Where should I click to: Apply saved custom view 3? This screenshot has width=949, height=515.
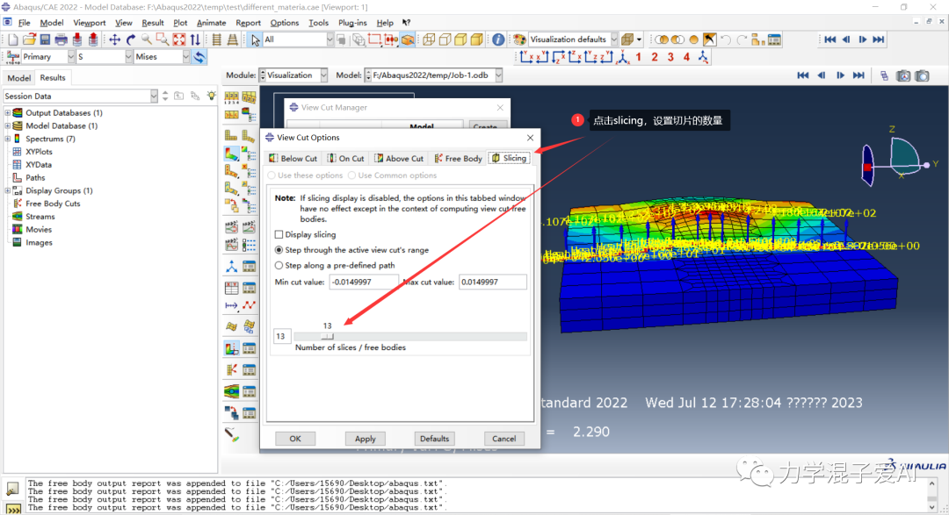click(670, 57)
